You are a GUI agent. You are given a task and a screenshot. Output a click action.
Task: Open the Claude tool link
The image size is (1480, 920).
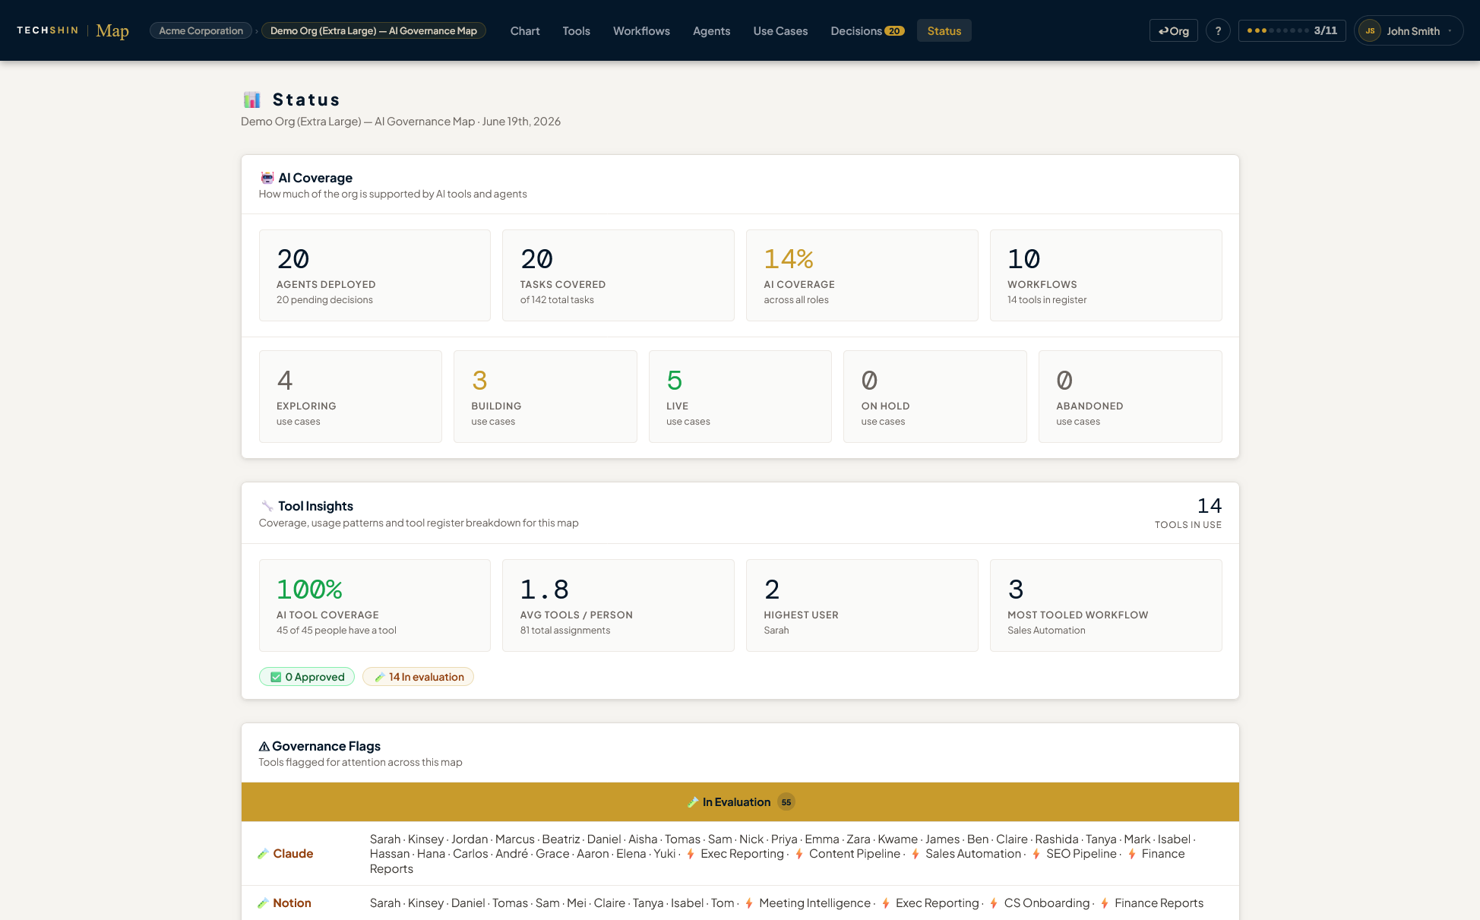pos(293,854)
